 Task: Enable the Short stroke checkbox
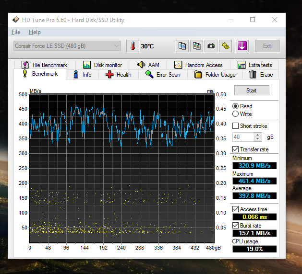235,126
